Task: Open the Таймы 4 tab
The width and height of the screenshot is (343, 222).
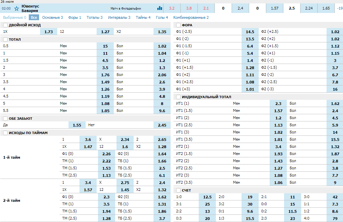Action: click(x=143, y=17)
